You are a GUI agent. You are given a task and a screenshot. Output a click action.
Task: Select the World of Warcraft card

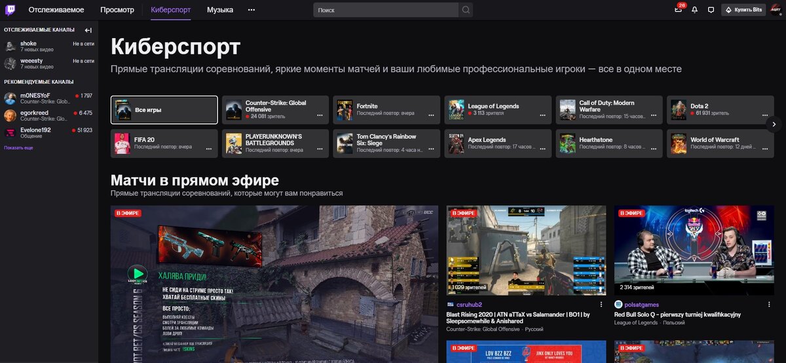[x=720, y=143]
